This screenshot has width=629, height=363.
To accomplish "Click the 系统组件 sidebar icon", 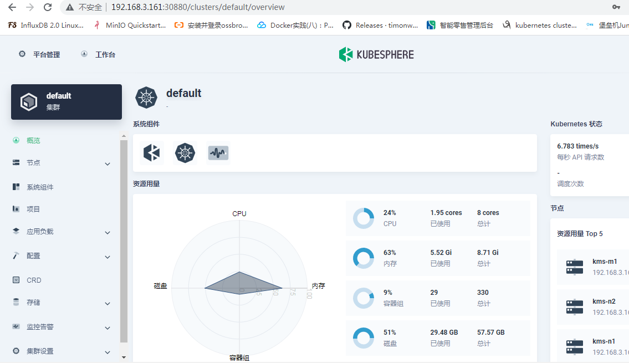I will [16, 187].
